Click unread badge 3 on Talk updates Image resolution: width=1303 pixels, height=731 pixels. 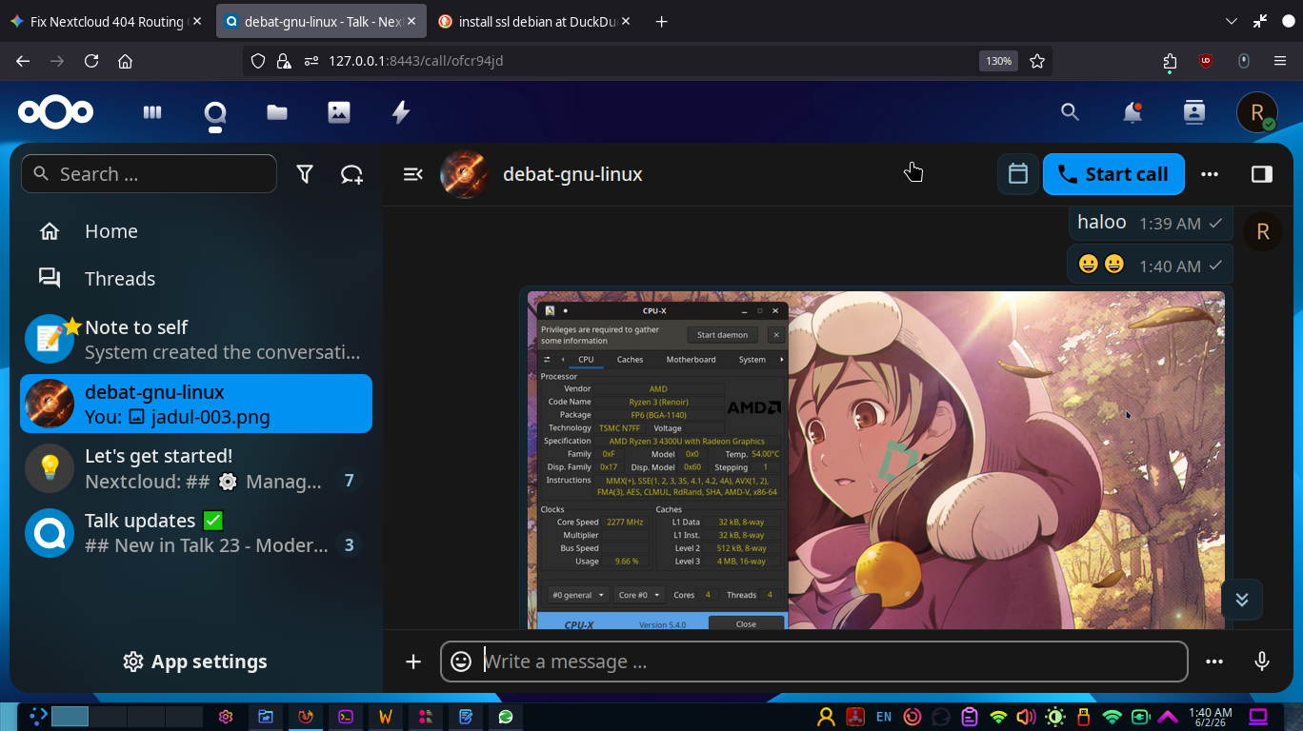(349, 545)
